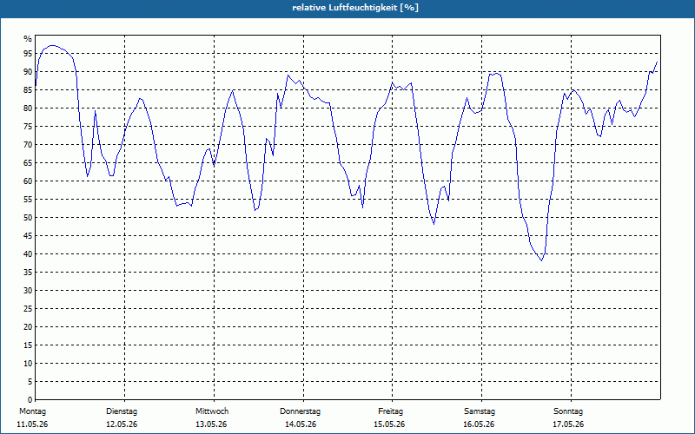695x434 pixels.
Task: Click the humidity peak above 95 on Montag
Action: 53,45
